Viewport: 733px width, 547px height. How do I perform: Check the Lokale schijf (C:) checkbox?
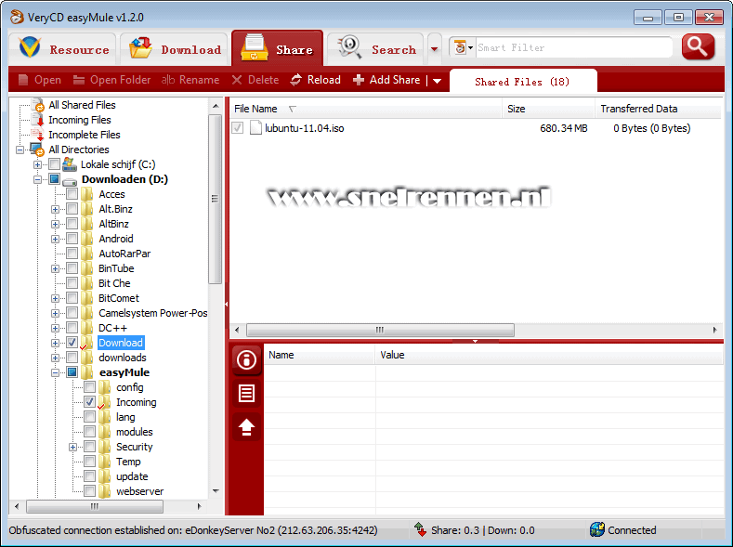pos(54,164)
